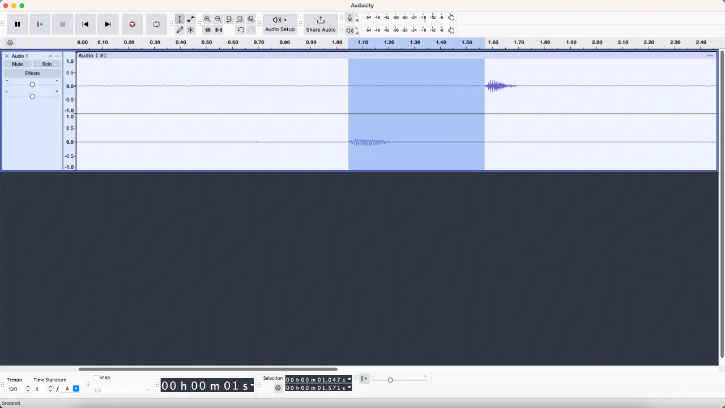The image size is (725, 408).
Task: Click the Share Audio button
Action: pyautogui.click(x=321, y=24)
